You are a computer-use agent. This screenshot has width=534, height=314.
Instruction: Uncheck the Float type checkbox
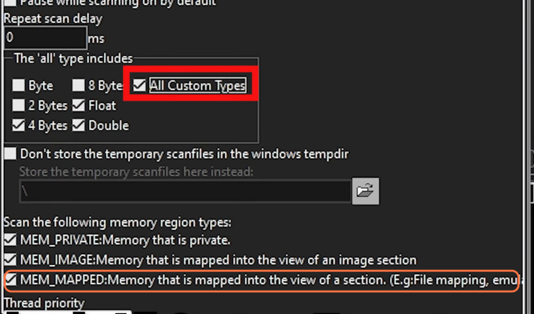[78, 106]
